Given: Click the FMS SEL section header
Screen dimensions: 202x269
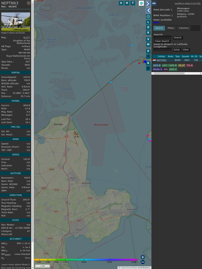Looking at the screenshot, I should 16,127.
